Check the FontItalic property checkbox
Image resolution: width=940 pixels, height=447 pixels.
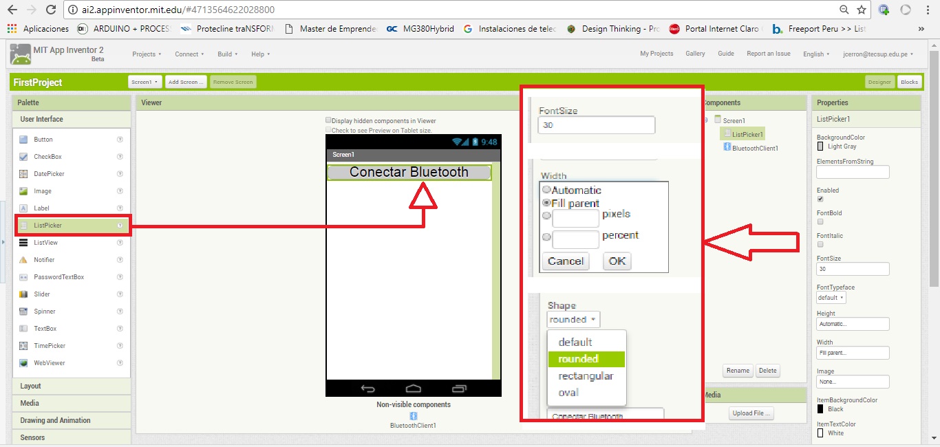pyautogui.click(x=820, y=244)
